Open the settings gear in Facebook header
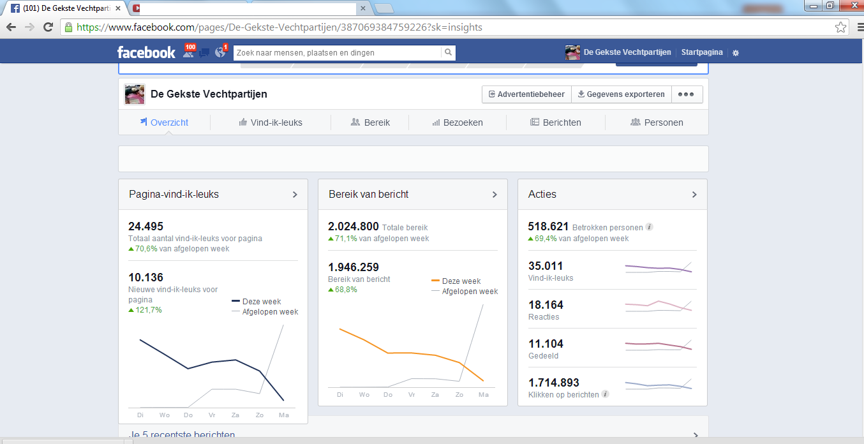The width and height of the screenshot is (864, 444). tap(736, 53)
